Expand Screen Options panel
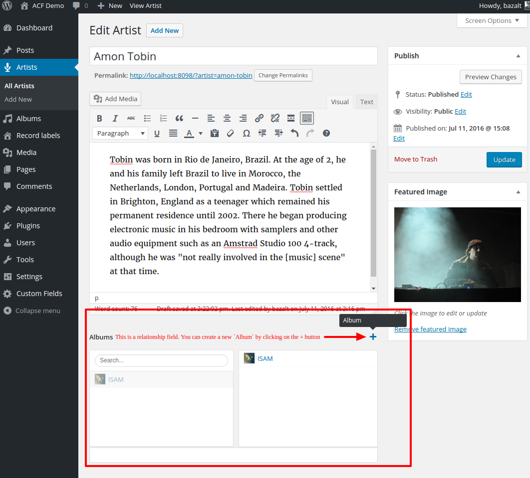 pyautogui.click(x=492, y=20)
